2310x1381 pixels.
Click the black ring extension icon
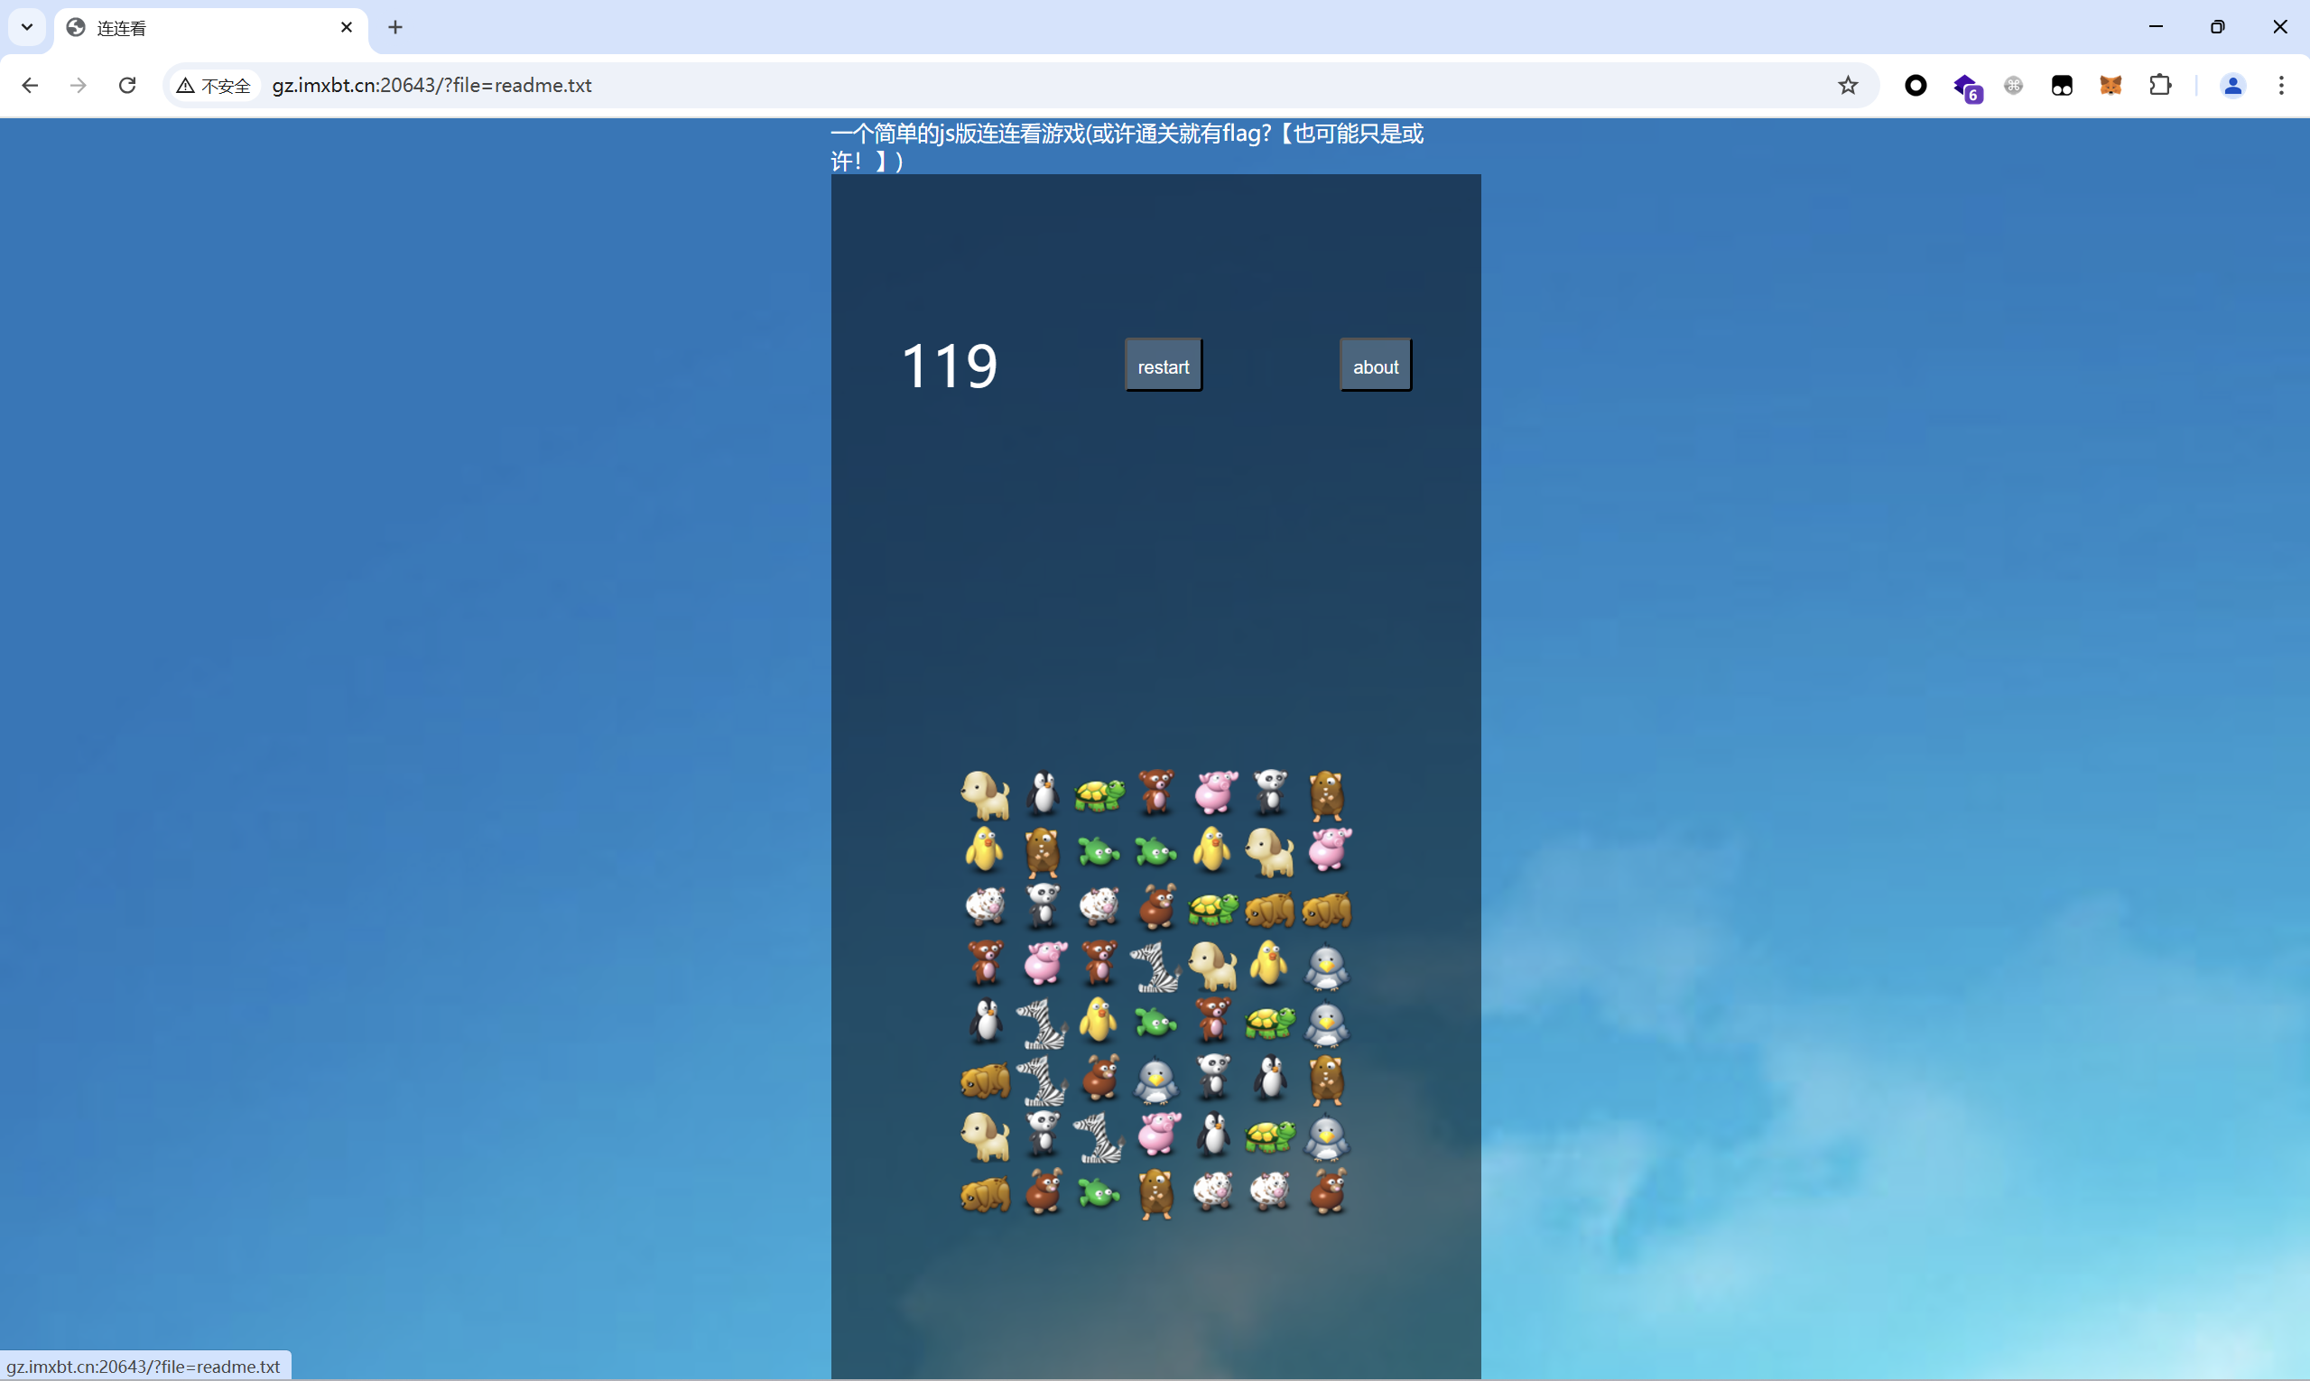(1916, 86)
